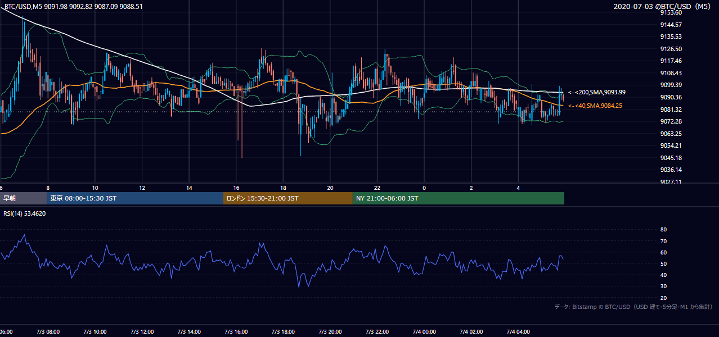Click the 200 SMA 9093.99 label
The width and height of the screenshot is (719, 337).
(597, 92)
